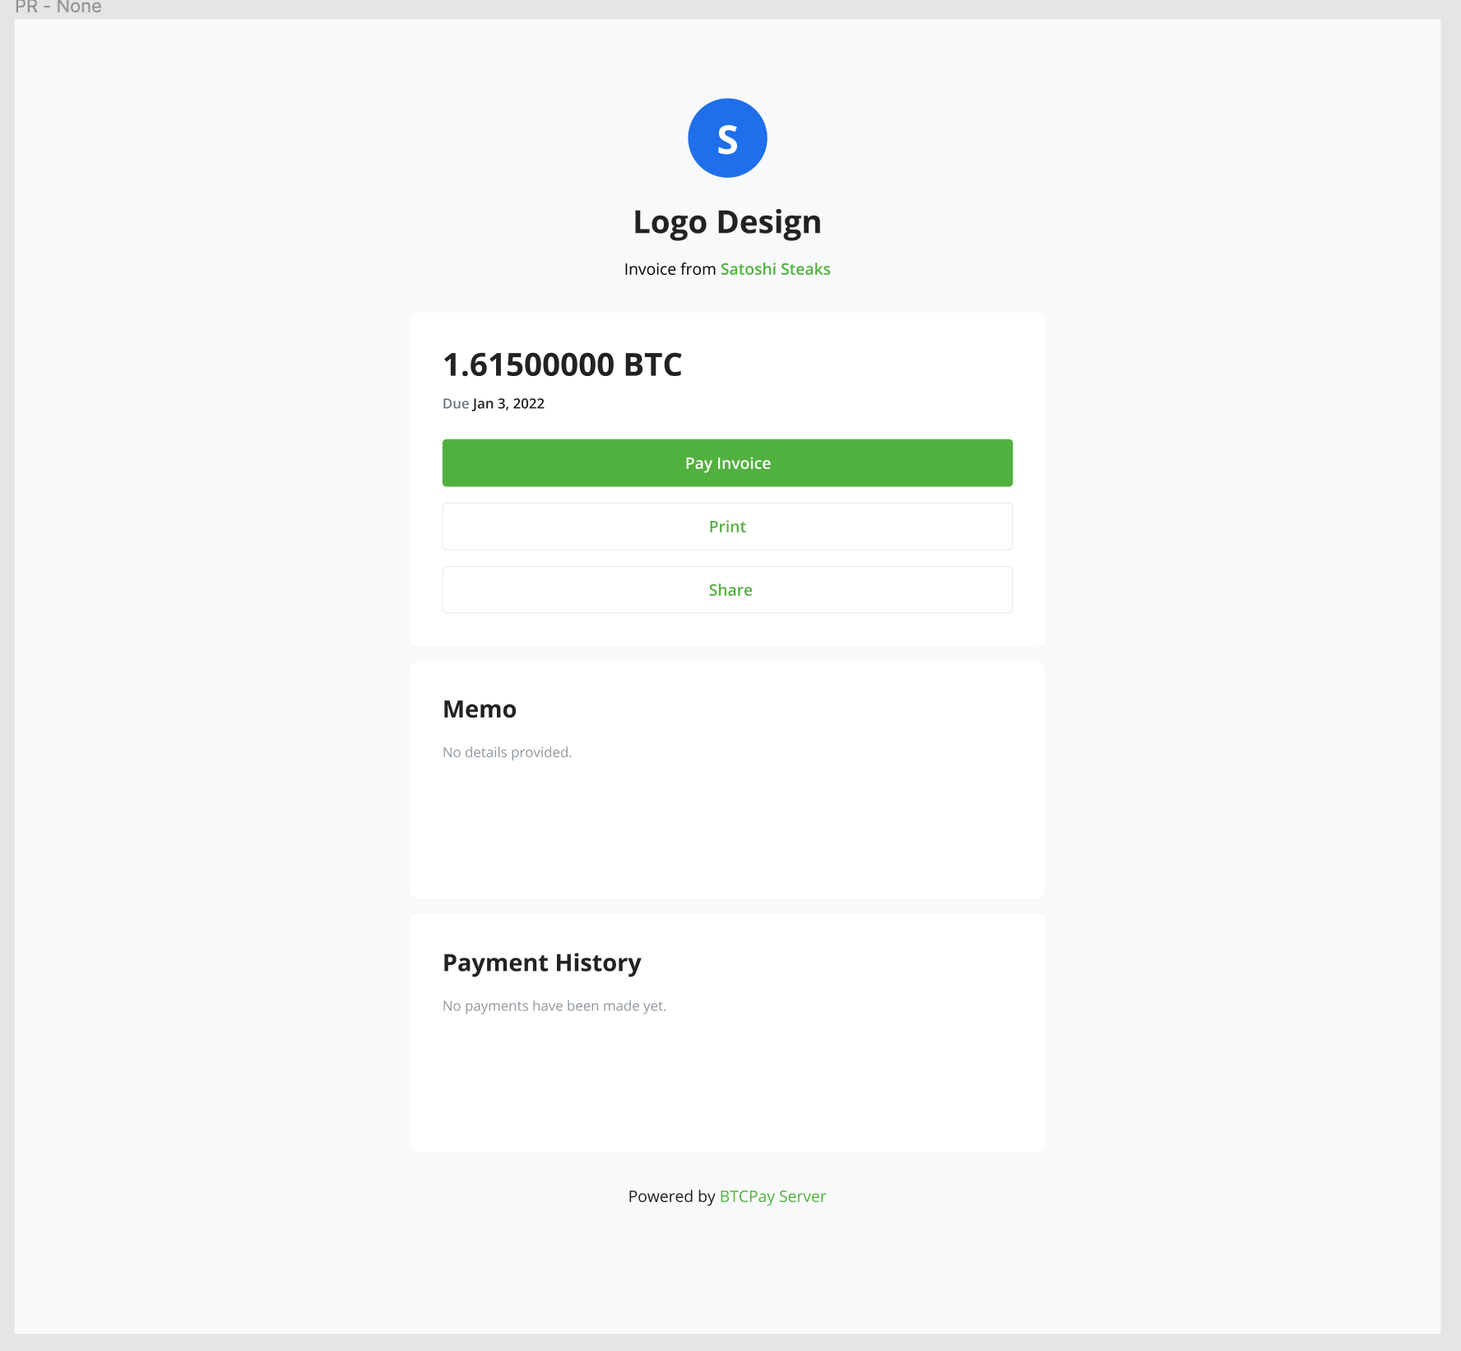Click the Payment History heading
Image resolution: width=1461 pixels, height=1351 pixels.
pyautogui.click(x=542, y=962)
